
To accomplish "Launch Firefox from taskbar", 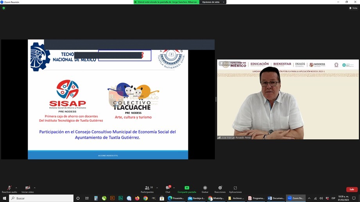I will point(137,198).
